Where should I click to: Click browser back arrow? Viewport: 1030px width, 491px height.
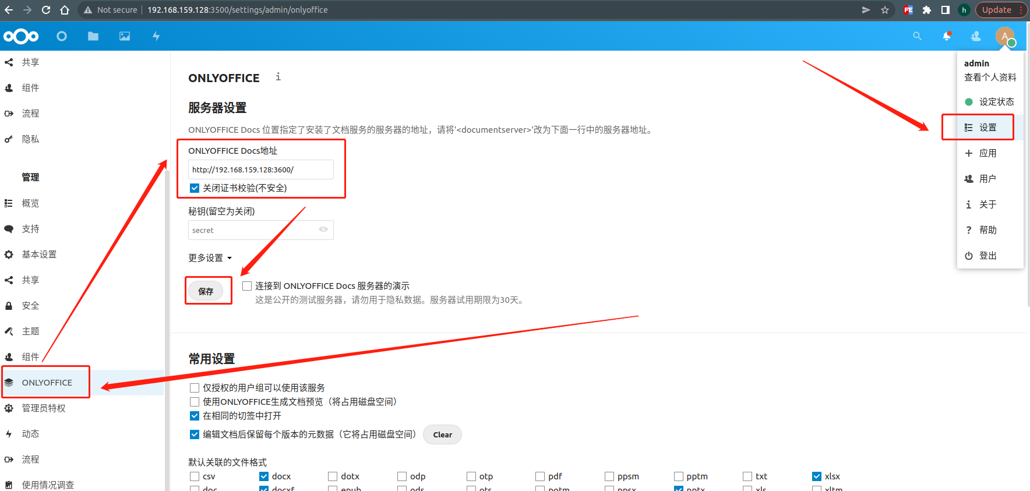tap(9, 10)
